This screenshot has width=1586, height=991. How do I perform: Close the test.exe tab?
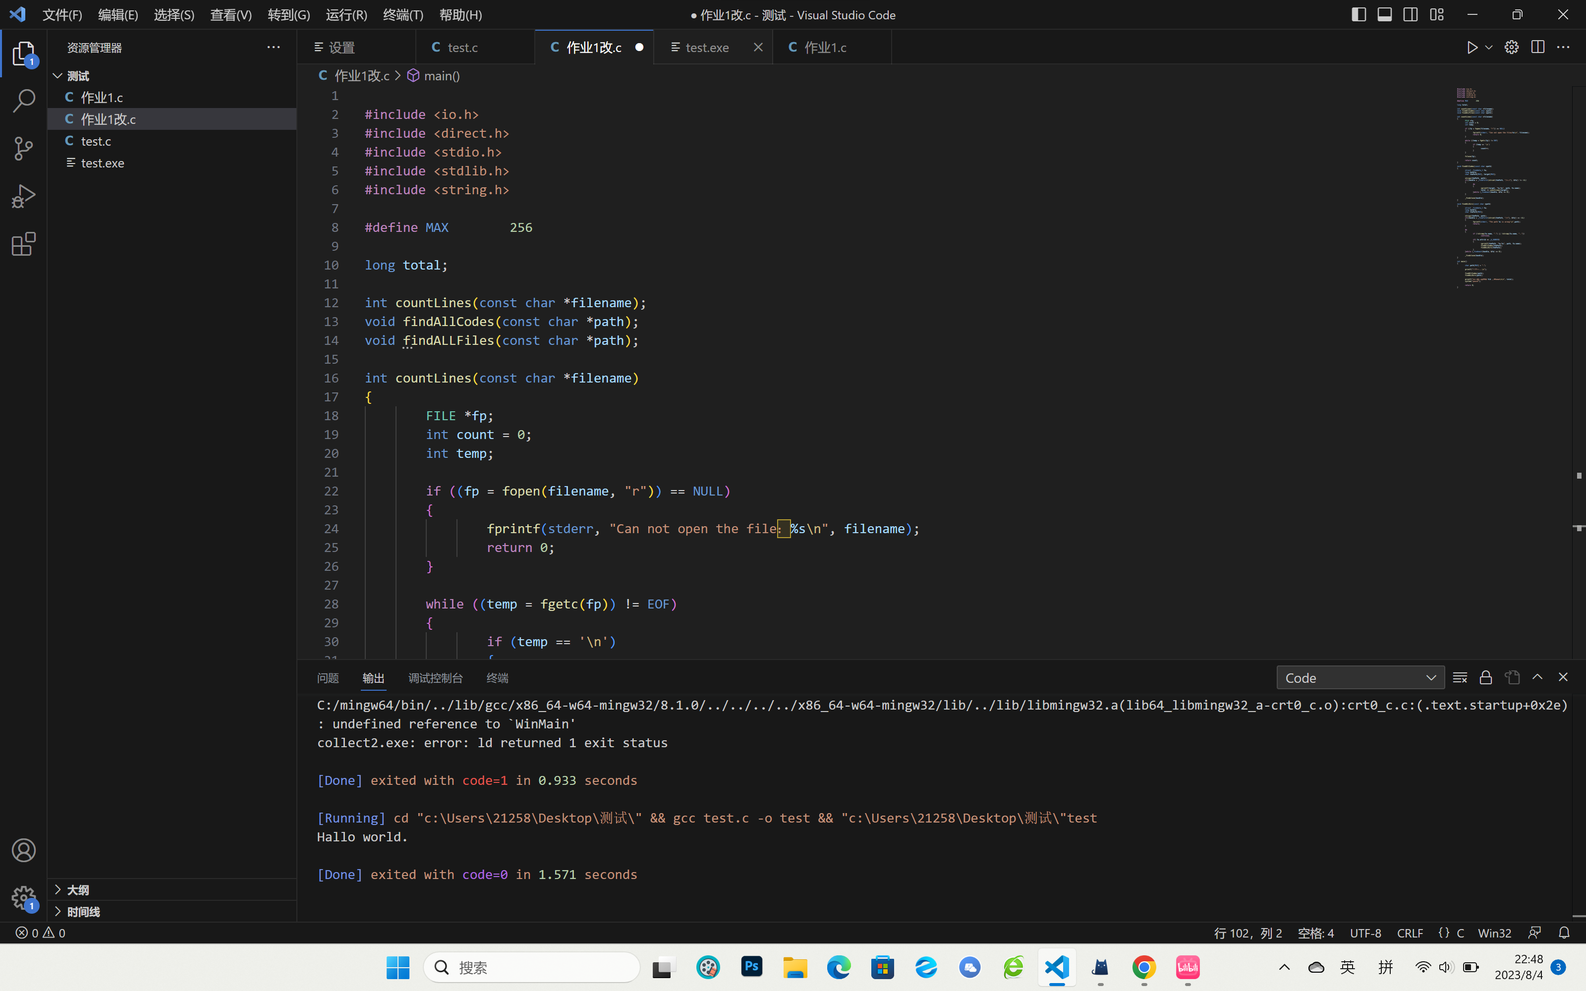tap(758, 47)
